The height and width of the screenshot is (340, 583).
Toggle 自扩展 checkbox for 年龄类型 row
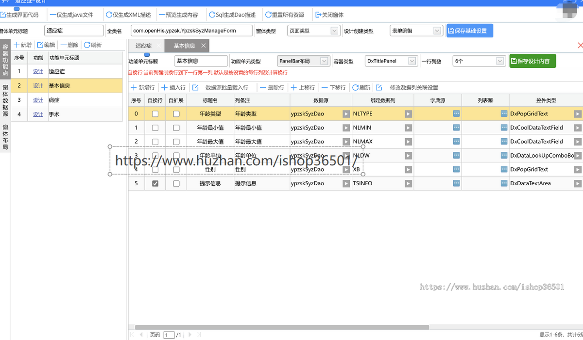click(176, 114)
